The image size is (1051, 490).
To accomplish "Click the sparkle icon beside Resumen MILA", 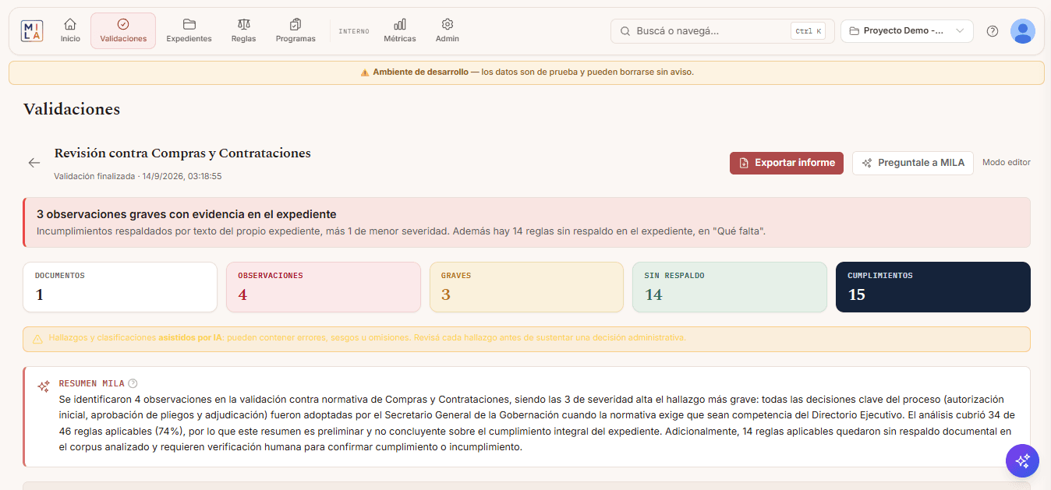I will click(x=44, y=386).
